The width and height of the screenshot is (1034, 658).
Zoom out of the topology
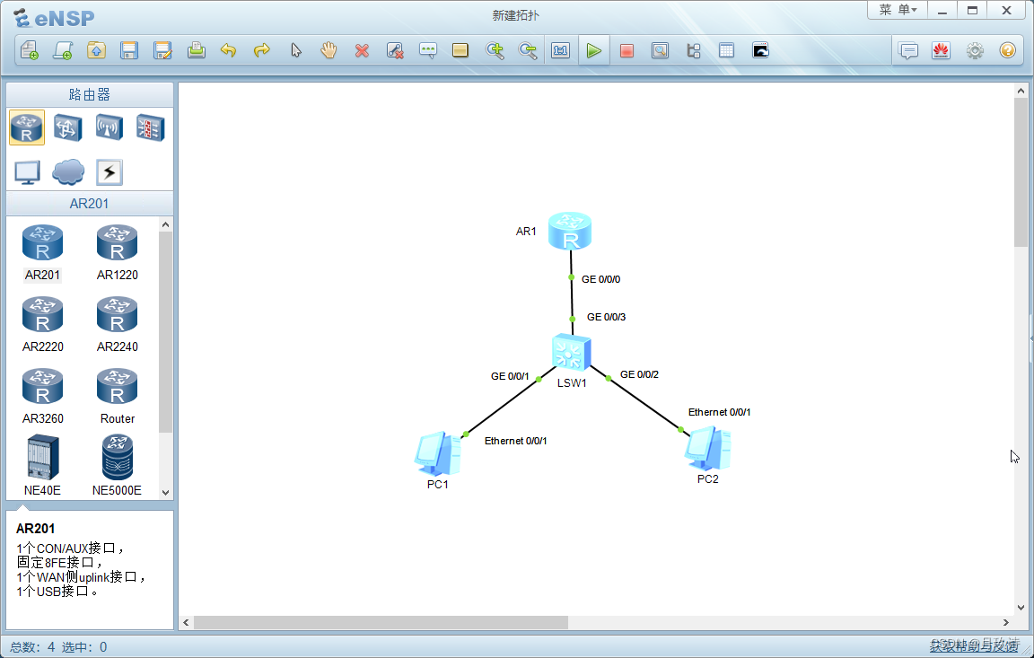point(528,51)
